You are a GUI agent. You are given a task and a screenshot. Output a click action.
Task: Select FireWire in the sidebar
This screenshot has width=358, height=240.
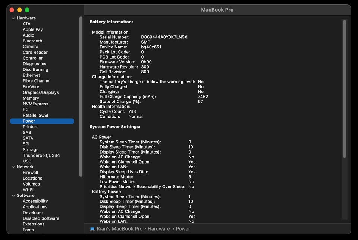31,86
